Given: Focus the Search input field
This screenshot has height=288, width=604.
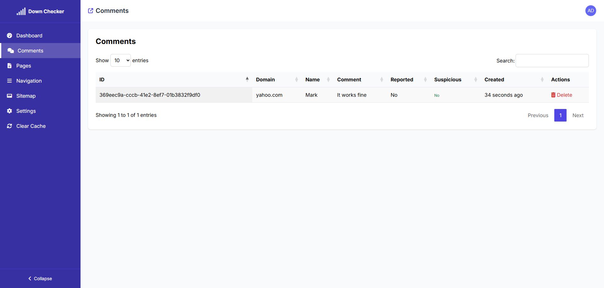Looking at the screenshot, I should point(552,61).
